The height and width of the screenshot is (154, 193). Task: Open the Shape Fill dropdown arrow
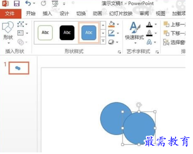[x=118, y=24]
